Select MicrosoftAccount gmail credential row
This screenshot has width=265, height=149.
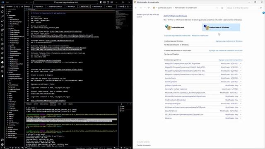(x=203, y=96)
